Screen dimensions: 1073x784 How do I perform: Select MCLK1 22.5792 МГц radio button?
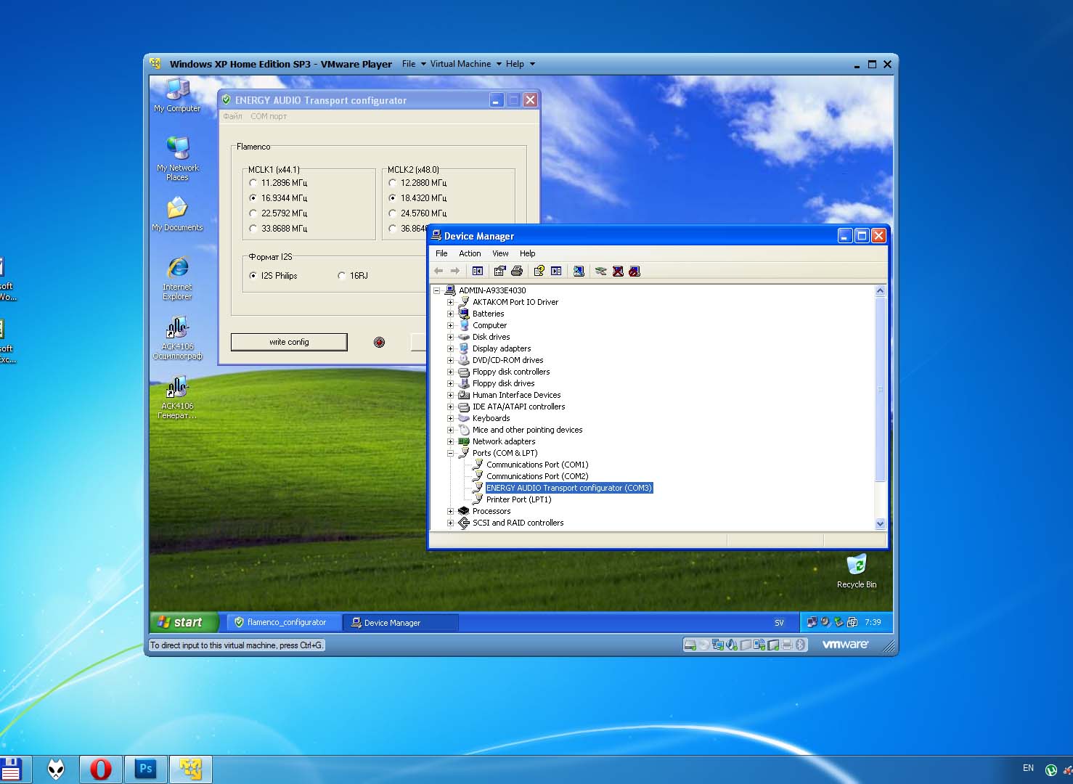pos(253,213)
